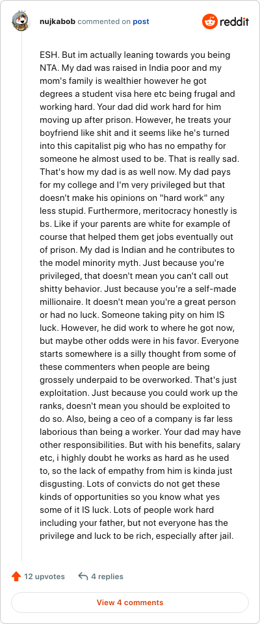Click the comment's opening "ESH." line
Image resolution: width=260 pixels, height=624 pixels.
coord(135,55)
